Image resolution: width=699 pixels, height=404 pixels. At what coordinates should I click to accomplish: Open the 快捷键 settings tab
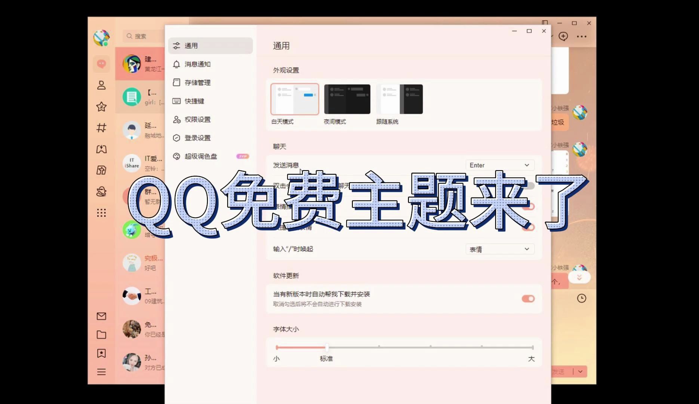pos(210,101)
